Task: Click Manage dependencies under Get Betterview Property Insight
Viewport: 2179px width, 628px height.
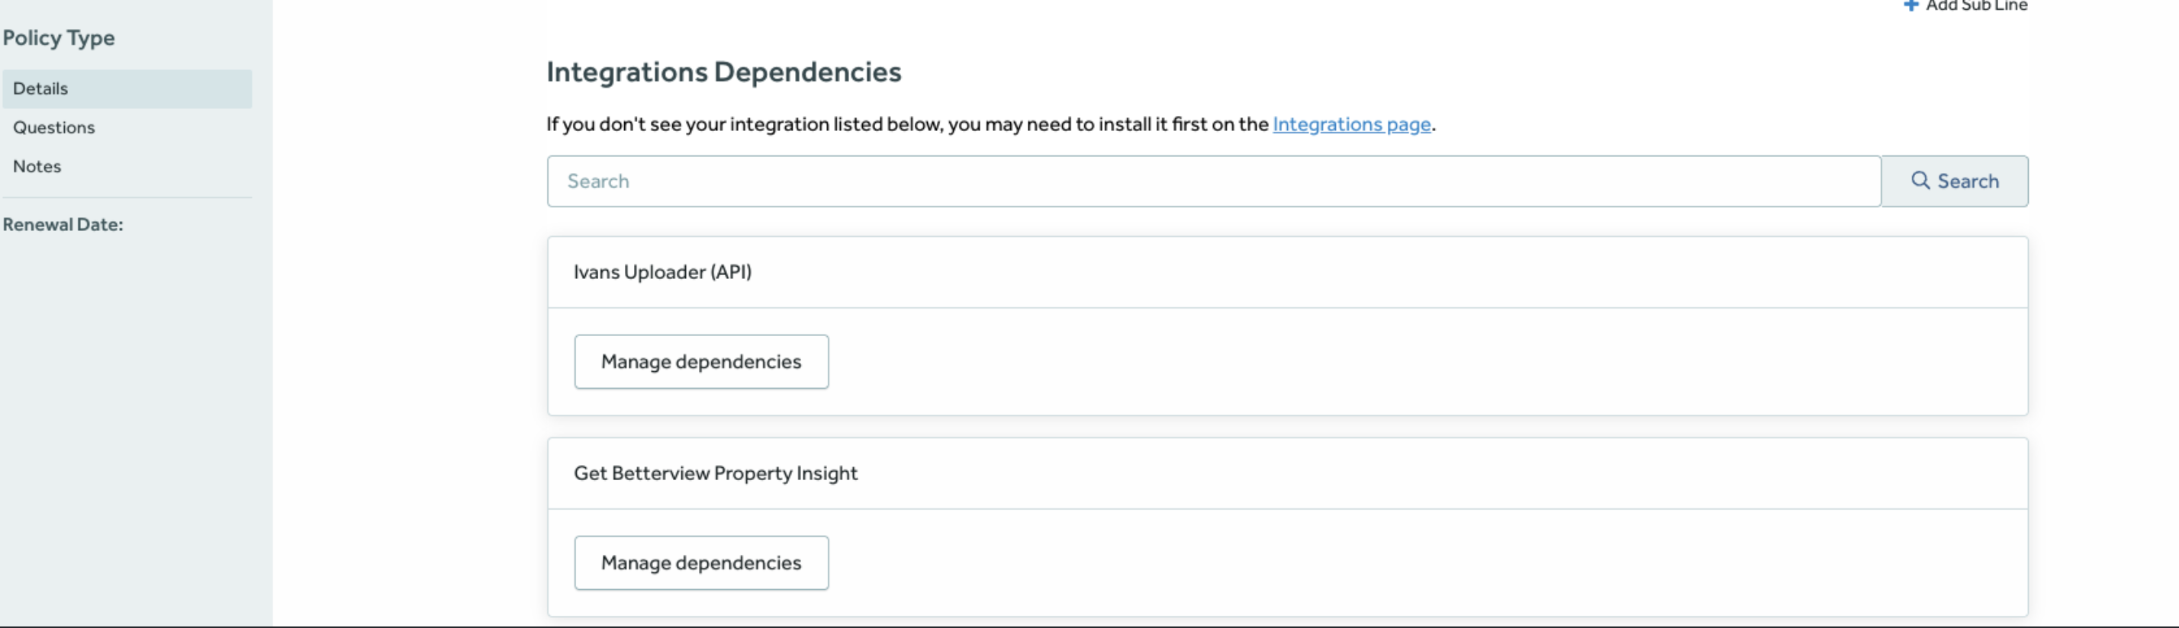Action: 700,563
